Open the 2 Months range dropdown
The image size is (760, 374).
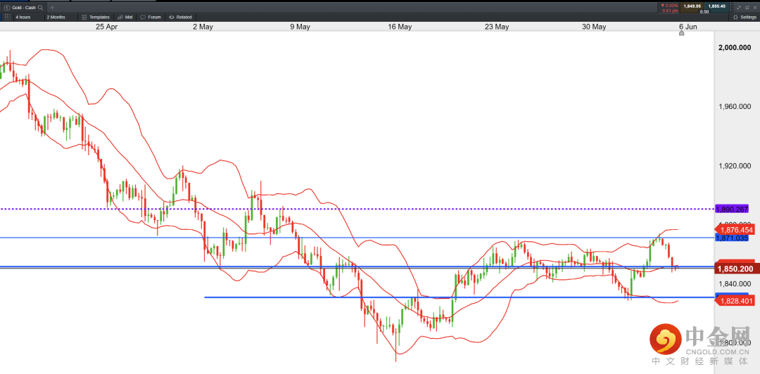click(58, 16)
